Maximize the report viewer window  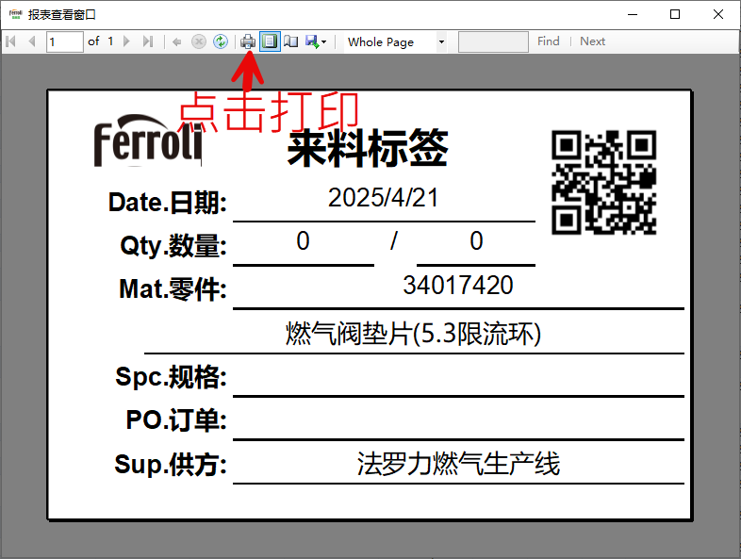tap(675, 14)
